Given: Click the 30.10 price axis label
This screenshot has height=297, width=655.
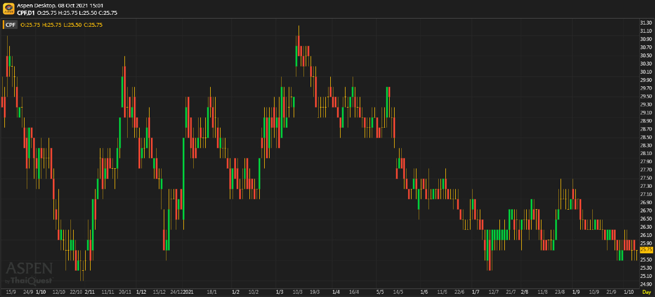Looking at the screenshot, I should coord(645,72).
